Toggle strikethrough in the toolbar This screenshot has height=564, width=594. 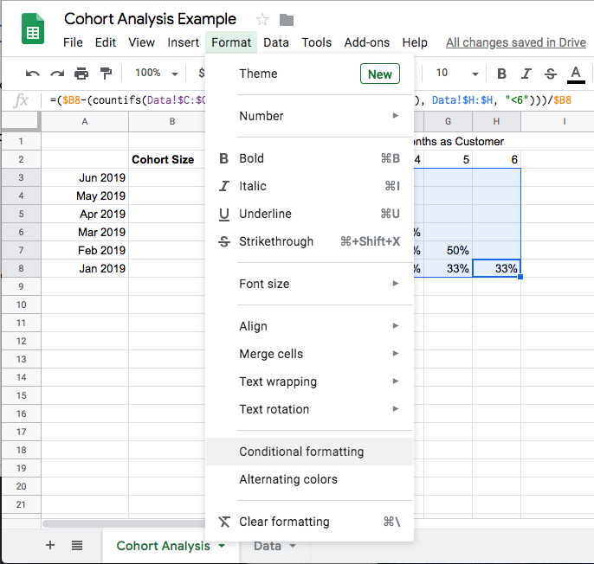(551, 74)
